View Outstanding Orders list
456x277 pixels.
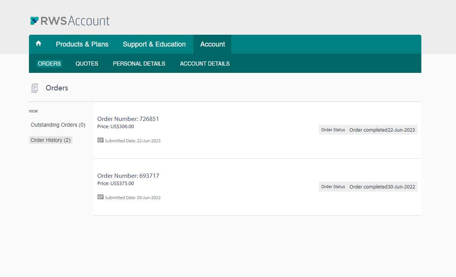coord(58,125)
